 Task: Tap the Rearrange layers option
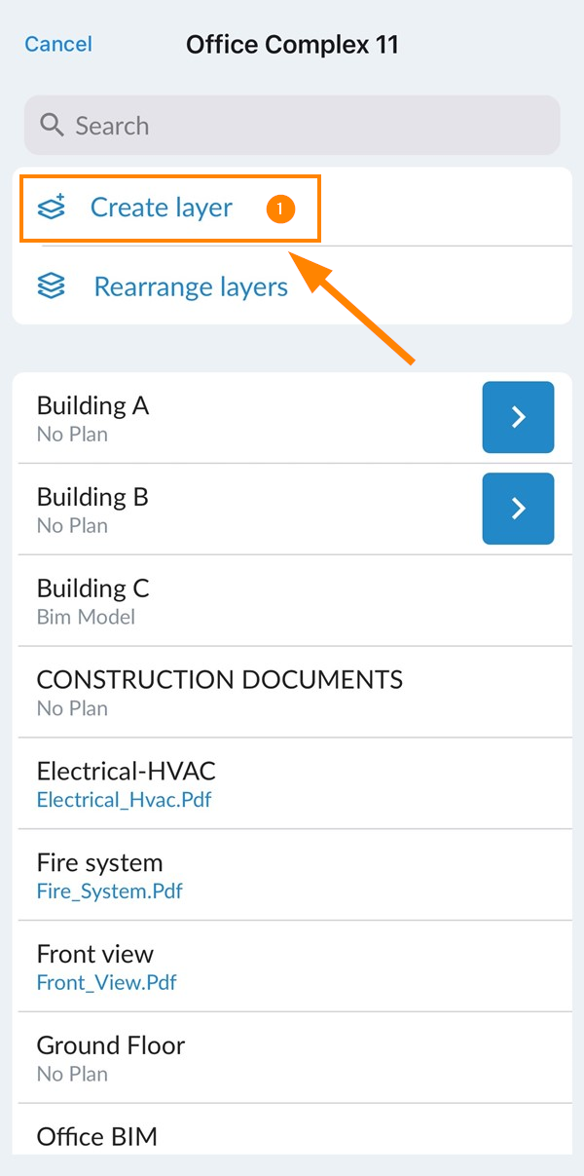[191, 286]
